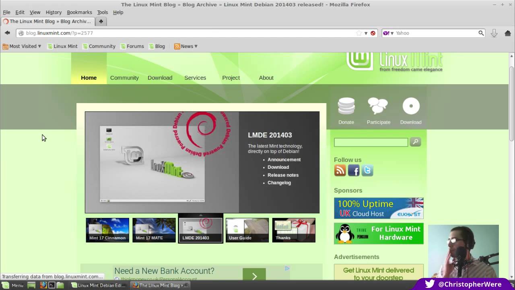
Task: Open the Facebook follow icon
Action: pyautogui.click(x=354, y=170)
